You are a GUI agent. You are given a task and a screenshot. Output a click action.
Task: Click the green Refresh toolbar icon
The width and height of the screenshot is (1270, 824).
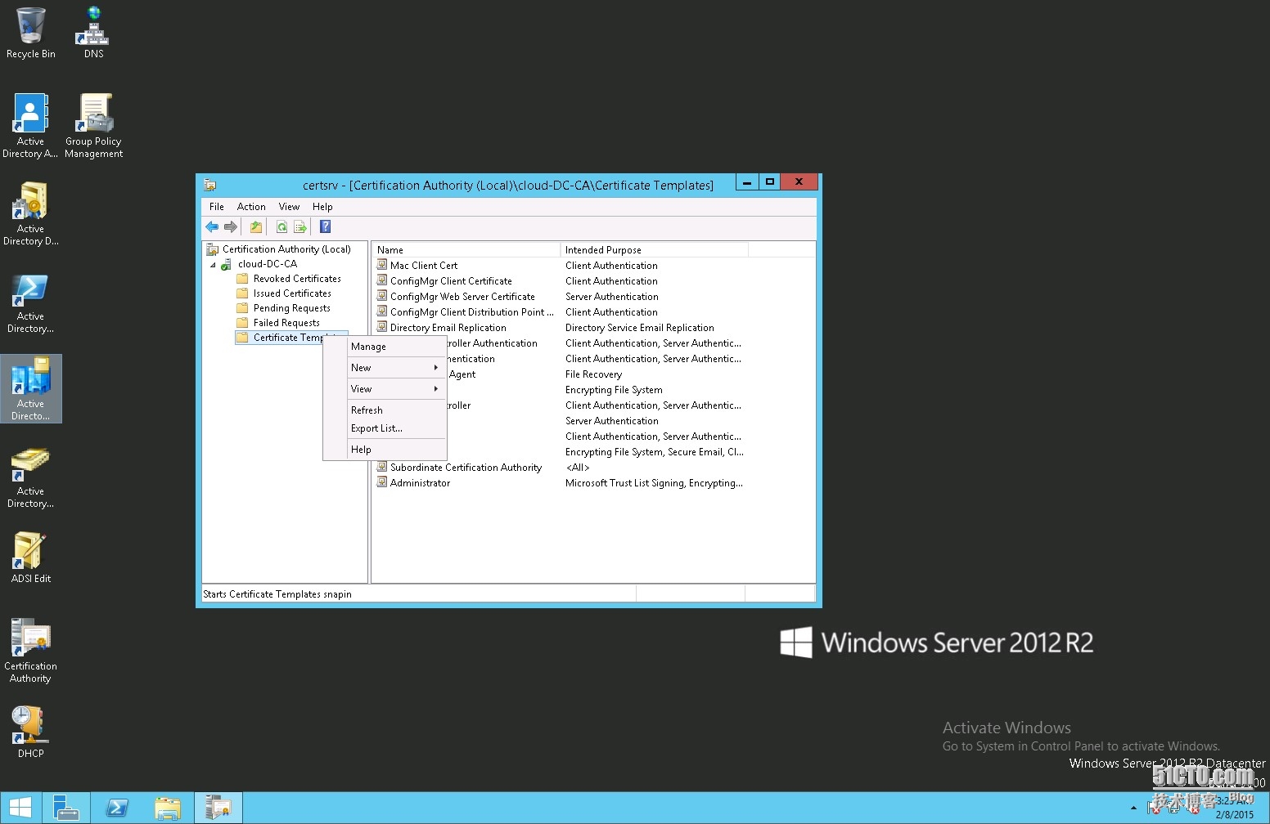281,227
